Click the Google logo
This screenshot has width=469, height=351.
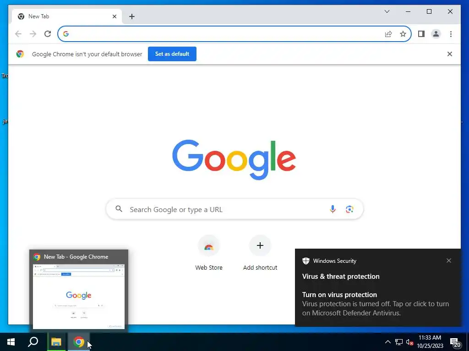tap(234, 160)
